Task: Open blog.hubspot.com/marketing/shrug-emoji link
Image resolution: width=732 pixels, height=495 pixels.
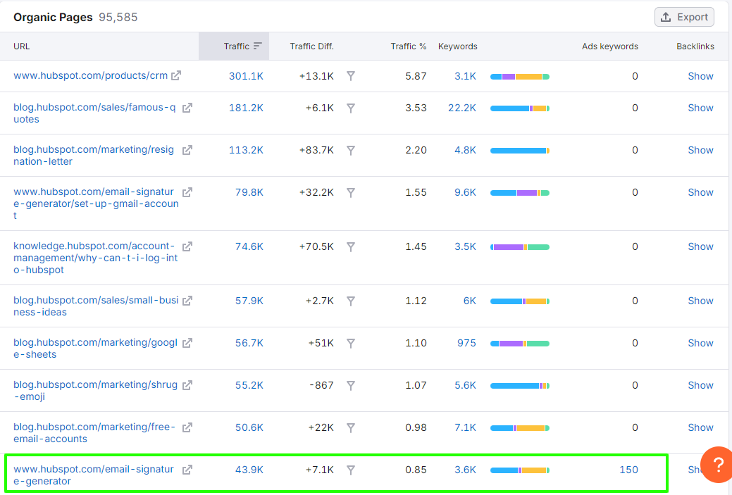Action: 96,391
